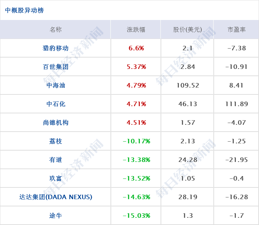Click the 尚德机构 stock name
The width and height of the screenshot is (259, 225).
point(56,123)
